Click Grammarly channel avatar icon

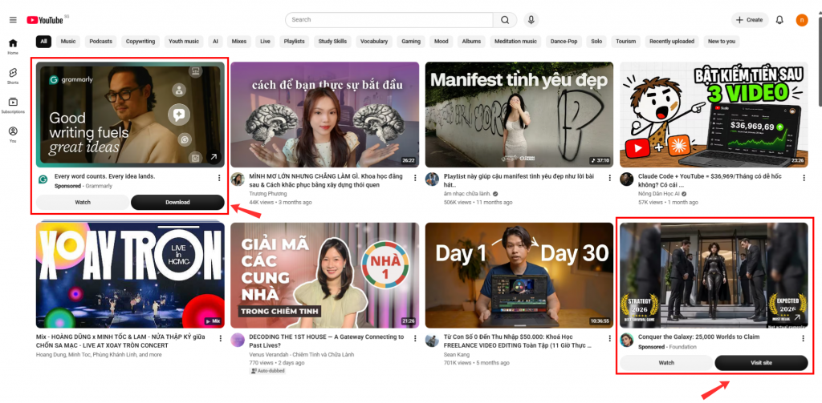click(x=43, y=179)
